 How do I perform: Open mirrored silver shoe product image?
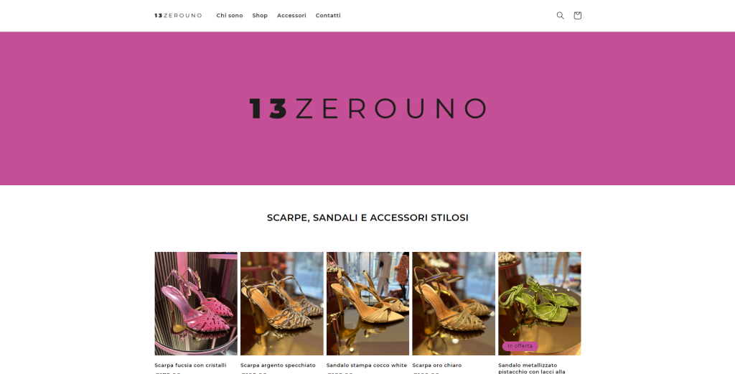click(x=281, y=303)
